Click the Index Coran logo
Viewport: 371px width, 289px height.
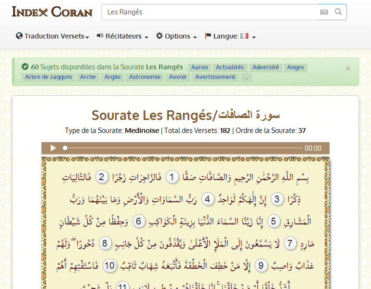coord(52,12)
